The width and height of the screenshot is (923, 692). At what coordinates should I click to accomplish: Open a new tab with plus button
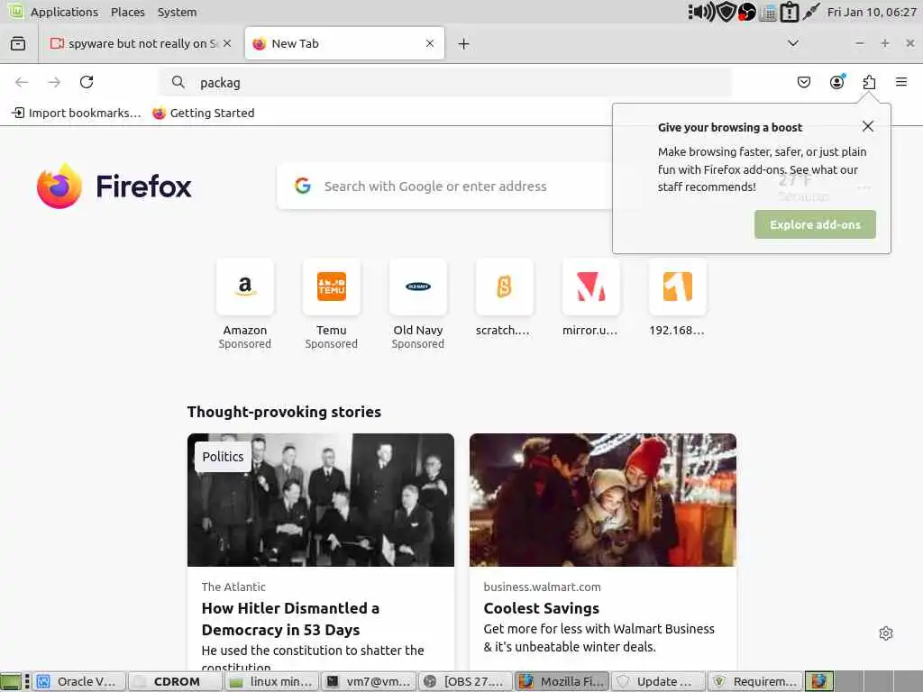[464, 43]
